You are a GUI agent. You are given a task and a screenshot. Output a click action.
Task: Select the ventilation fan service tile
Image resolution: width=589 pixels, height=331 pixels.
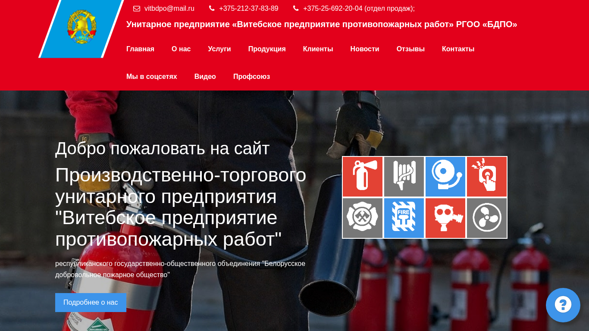point(487,218)
